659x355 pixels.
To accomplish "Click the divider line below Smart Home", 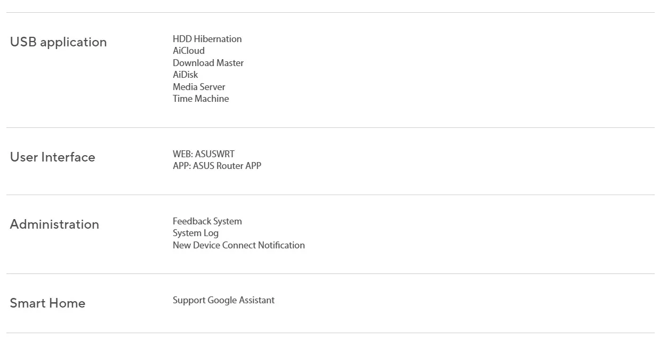I will pos(330,333).
